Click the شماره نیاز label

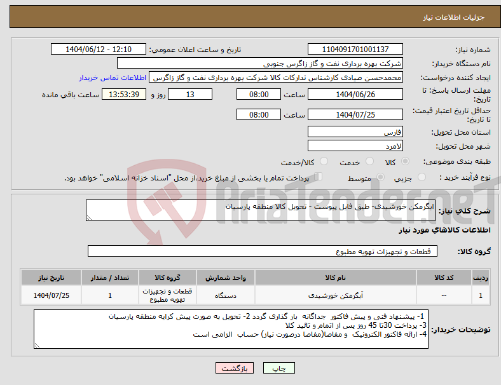[473, 50]
